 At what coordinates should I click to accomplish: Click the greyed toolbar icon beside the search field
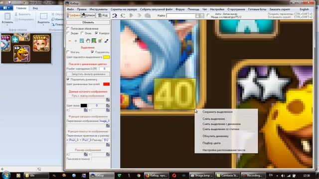click(148, 15)
